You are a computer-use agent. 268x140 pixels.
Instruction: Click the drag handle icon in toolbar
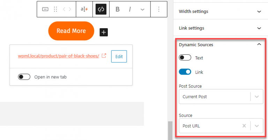coord(55,9)
